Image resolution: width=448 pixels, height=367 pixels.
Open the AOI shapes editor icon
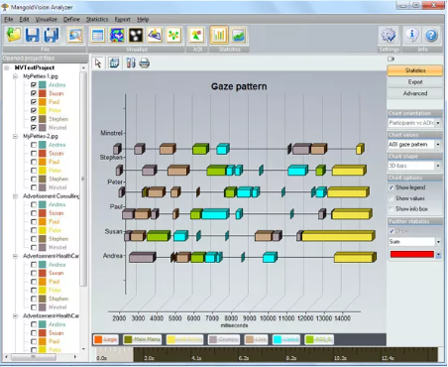[x=196, y=35]
